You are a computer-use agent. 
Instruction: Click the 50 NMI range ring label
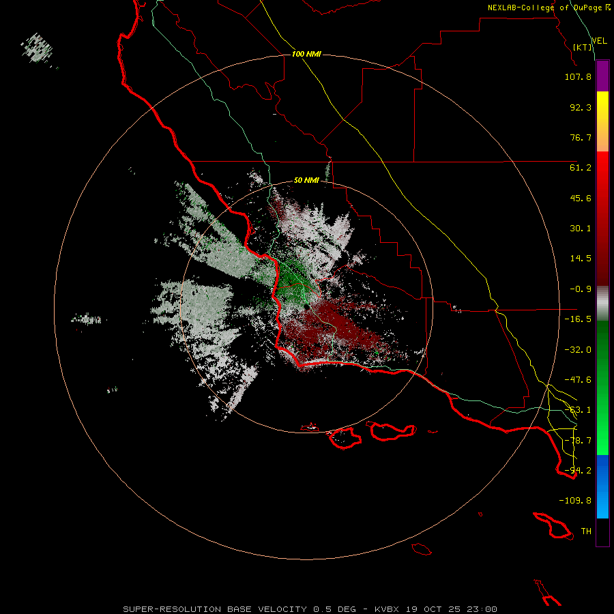pos(306,180)
